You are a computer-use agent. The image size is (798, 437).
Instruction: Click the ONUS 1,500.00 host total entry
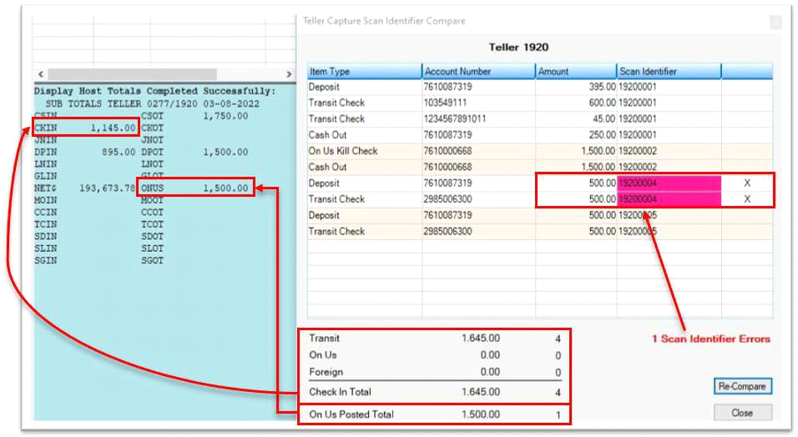pos(195,188)
